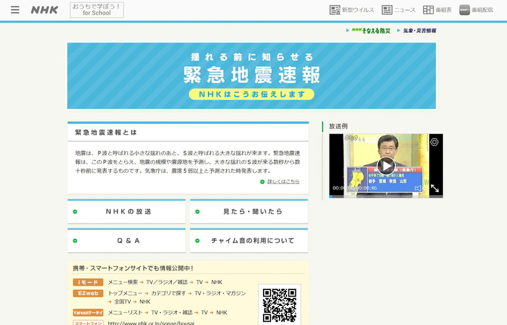Click the 番組表 grid icon
Screen dimensions: 507x325
coord(428,10)
